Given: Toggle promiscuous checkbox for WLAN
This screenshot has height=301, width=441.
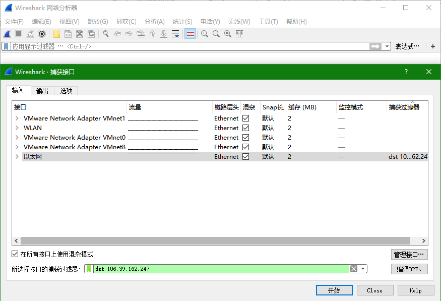Looking at the screenshot, I should tap(245, 128).
